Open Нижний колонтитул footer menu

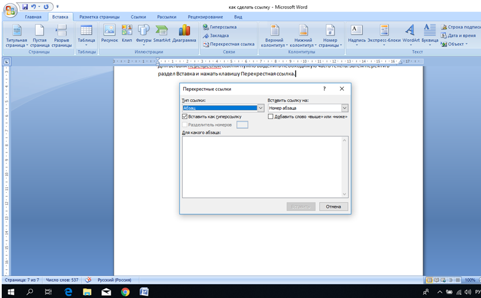point(303,36)
